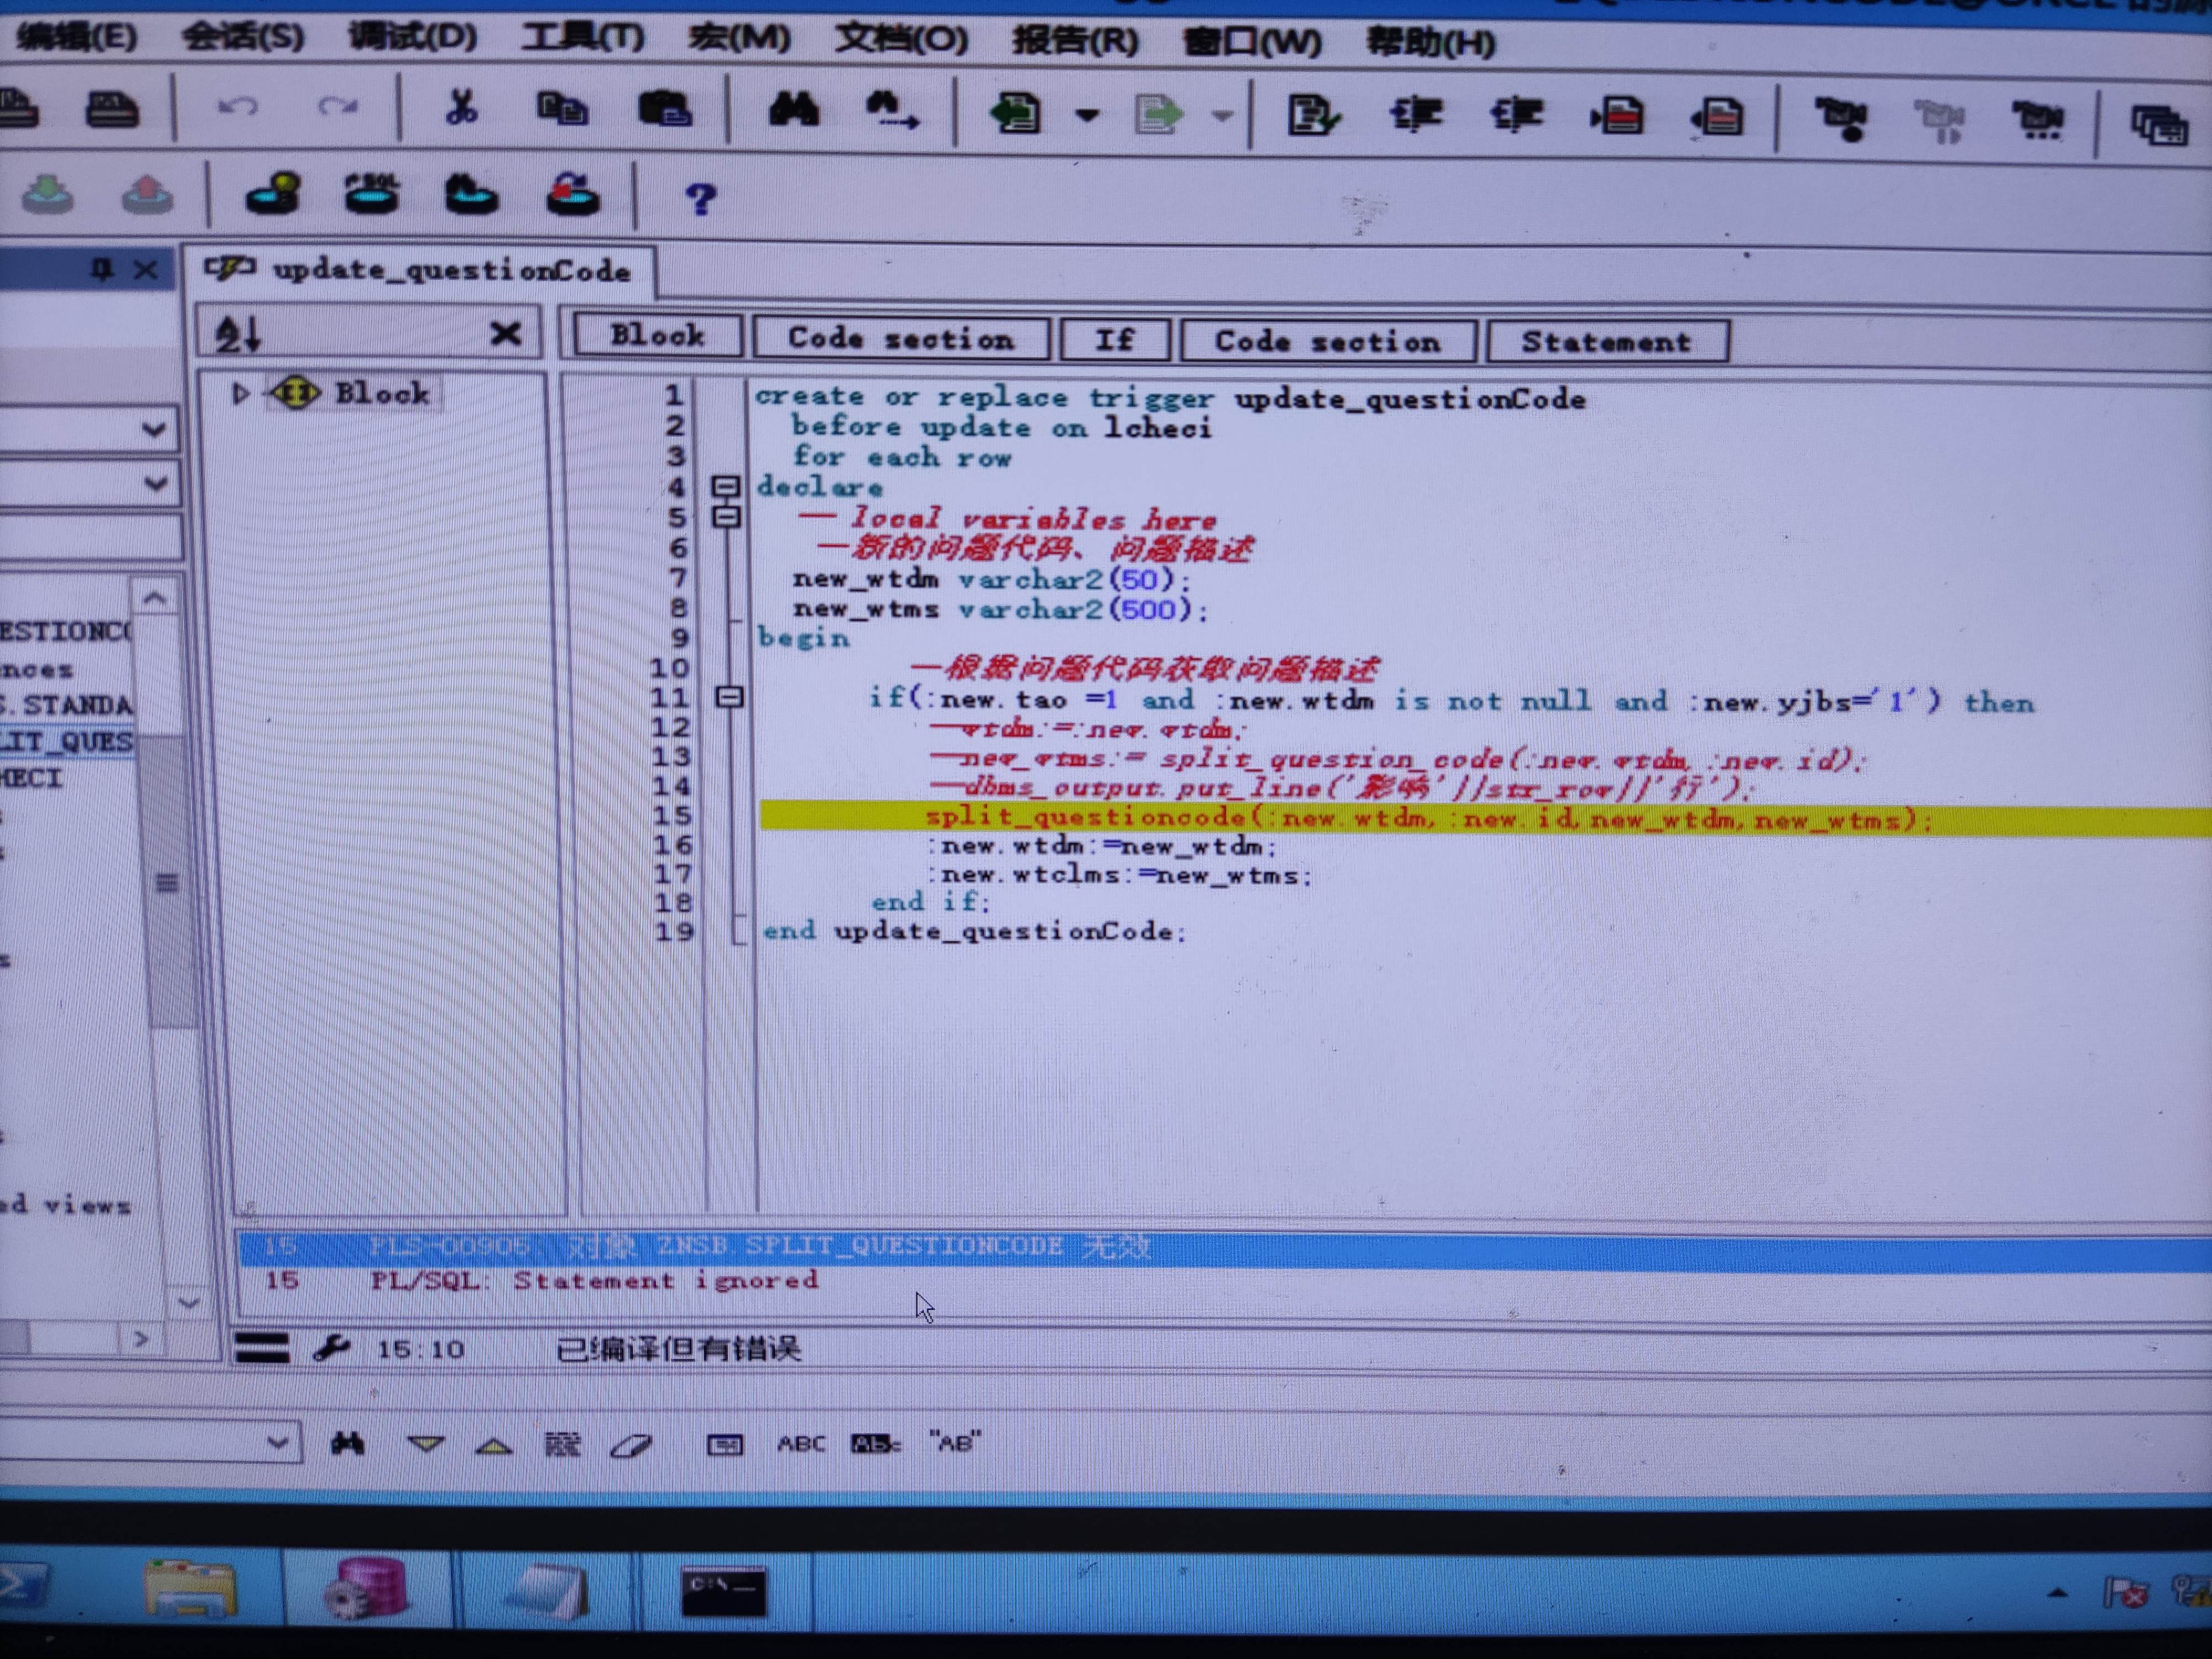The width and height of the screenshot is (2212, 1659).
Task: Click the Explain Plan icon
Action: point(272,194)
